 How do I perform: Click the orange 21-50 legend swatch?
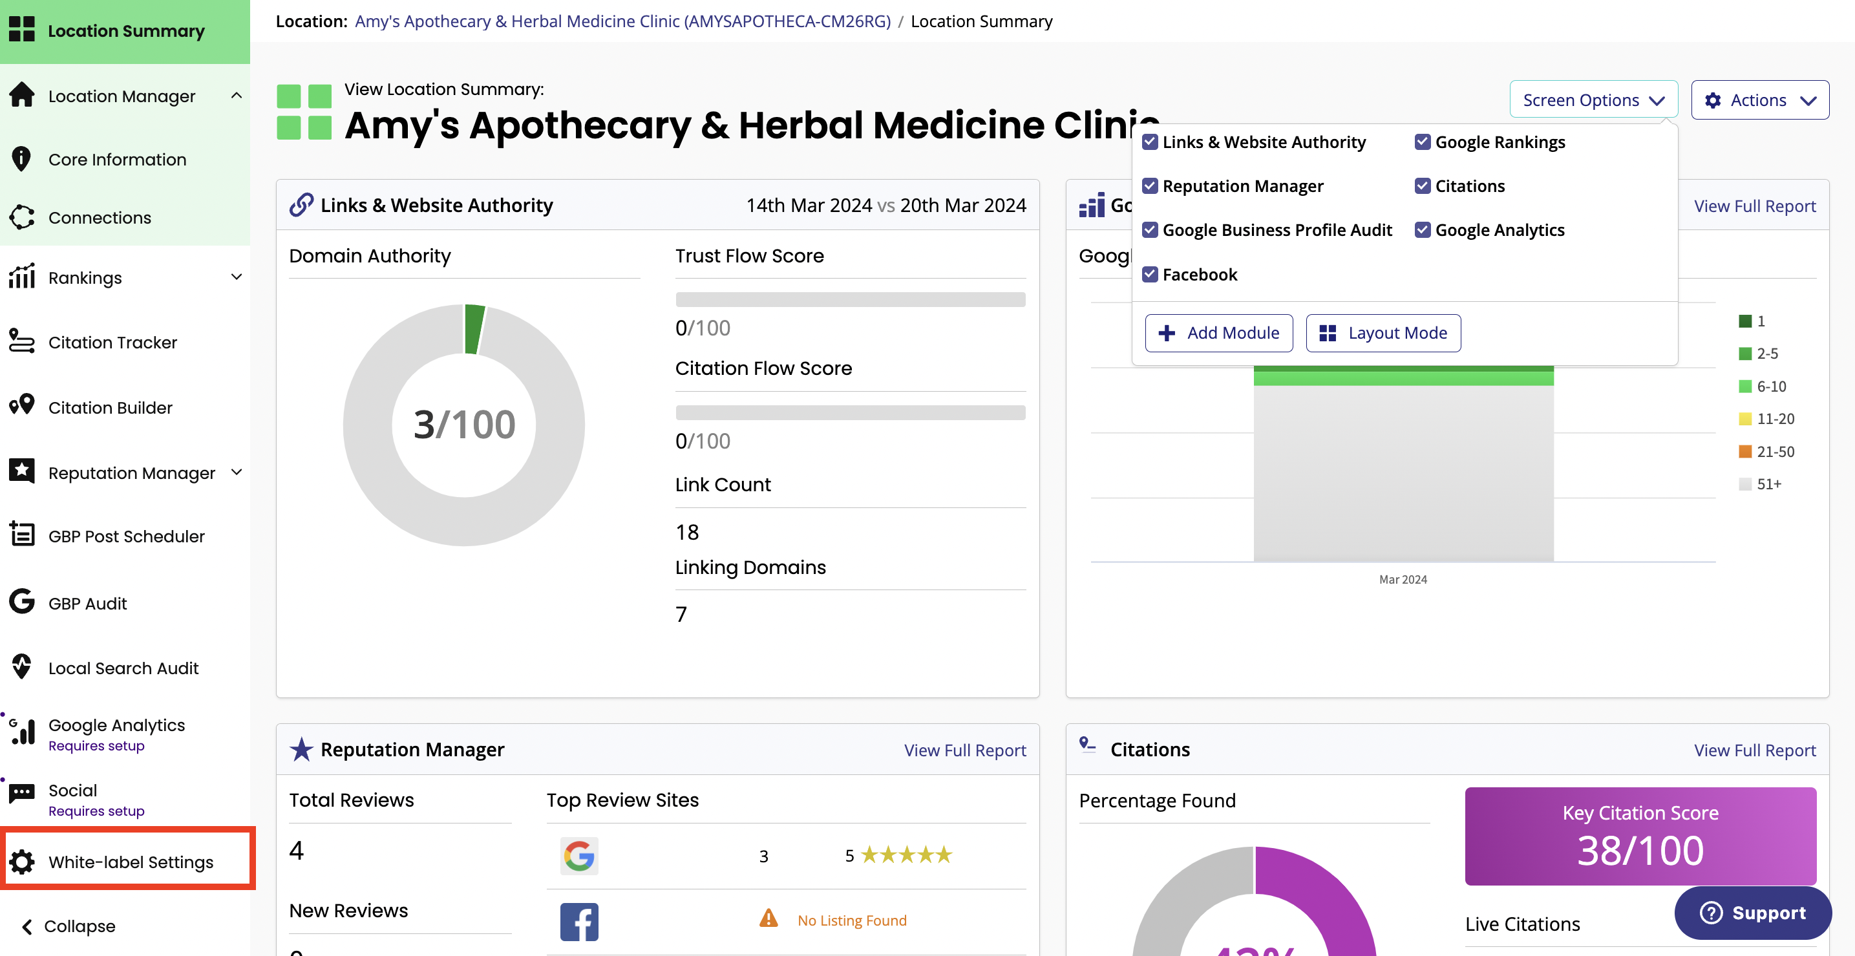(x=1745, y=452)
